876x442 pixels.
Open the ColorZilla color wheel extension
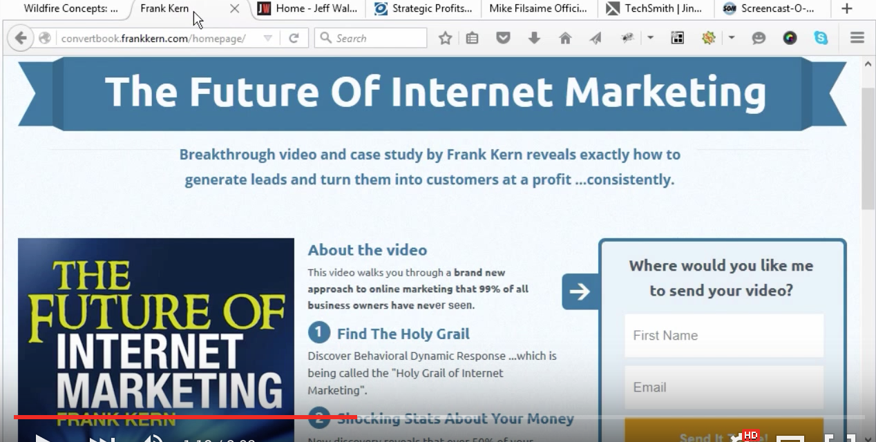[x=789, y=38]
